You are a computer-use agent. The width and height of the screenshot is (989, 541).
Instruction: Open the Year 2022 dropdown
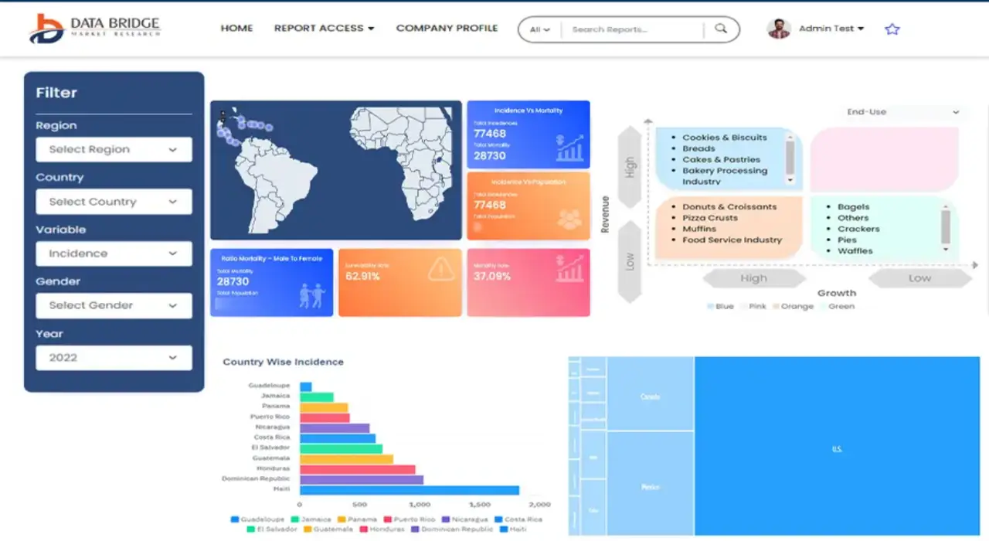pyautogui.click(x=114, y=358)
